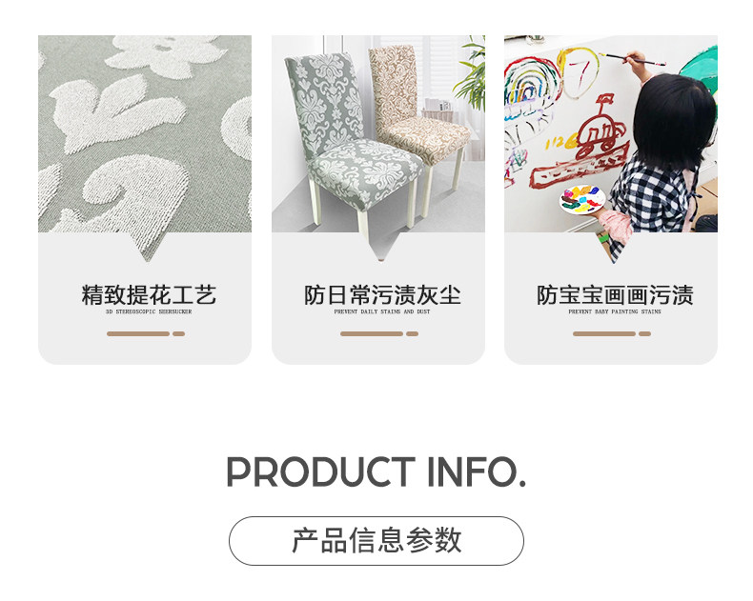Click the brown bar under 精致提花工艺

point(146,333)
